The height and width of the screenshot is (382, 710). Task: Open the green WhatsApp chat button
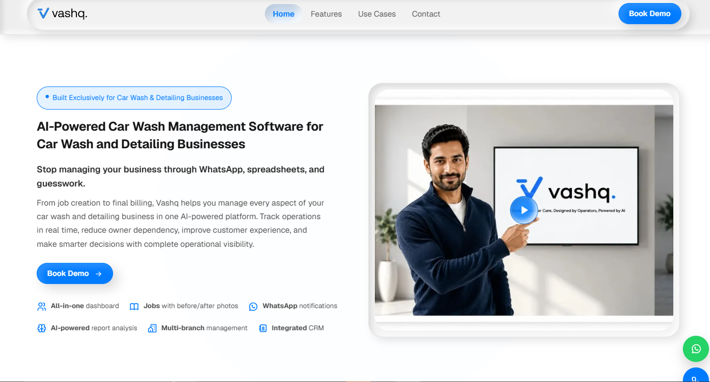696,349
